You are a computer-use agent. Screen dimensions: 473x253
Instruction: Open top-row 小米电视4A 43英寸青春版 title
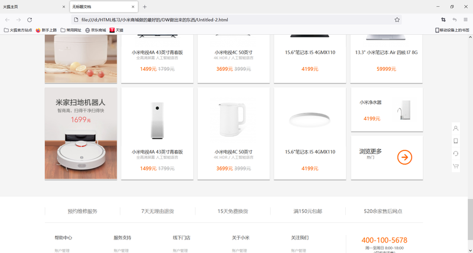point(157,52)
